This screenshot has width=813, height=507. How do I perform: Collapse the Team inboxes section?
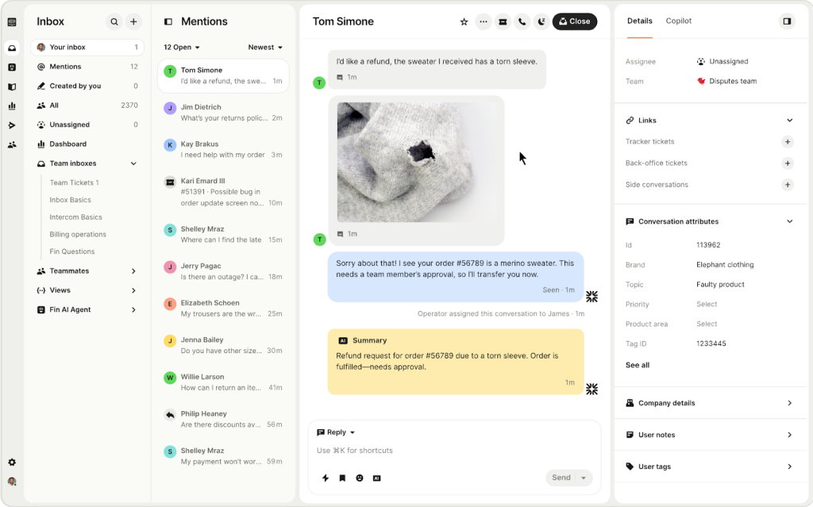[133, 163]
